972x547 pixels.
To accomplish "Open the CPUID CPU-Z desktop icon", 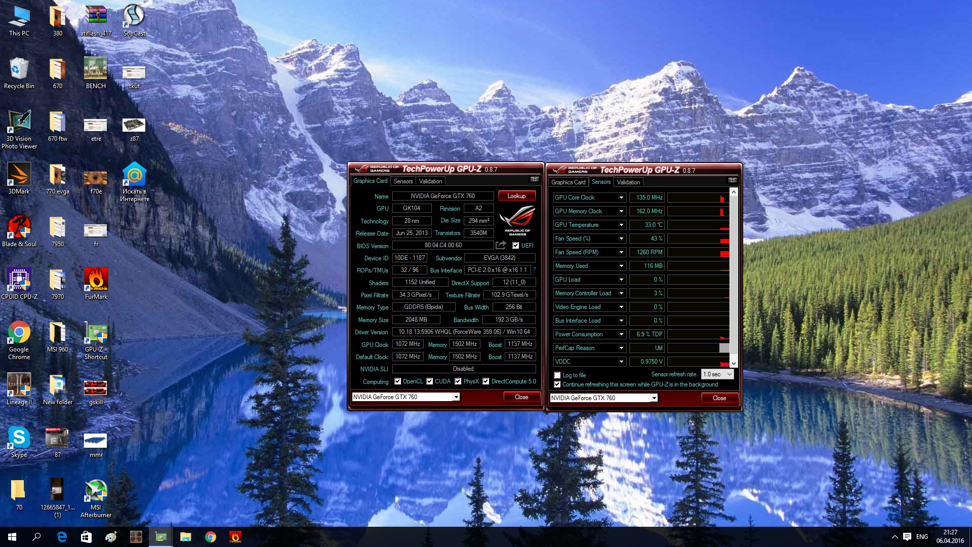I will [19, 280].
